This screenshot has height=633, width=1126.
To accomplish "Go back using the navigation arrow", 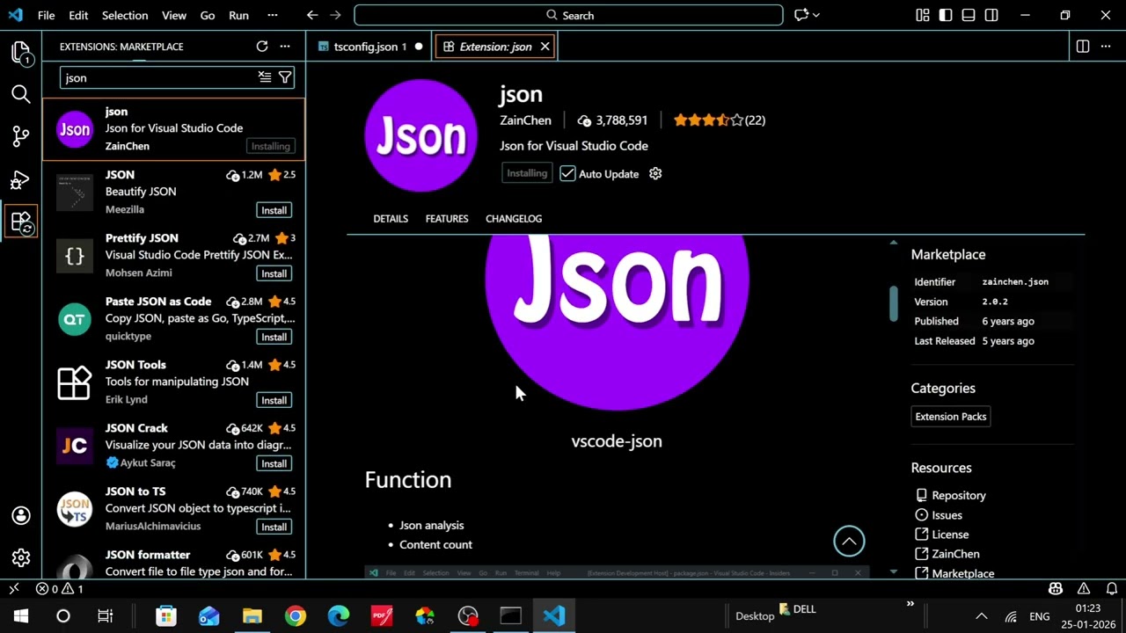I will 312,15.
